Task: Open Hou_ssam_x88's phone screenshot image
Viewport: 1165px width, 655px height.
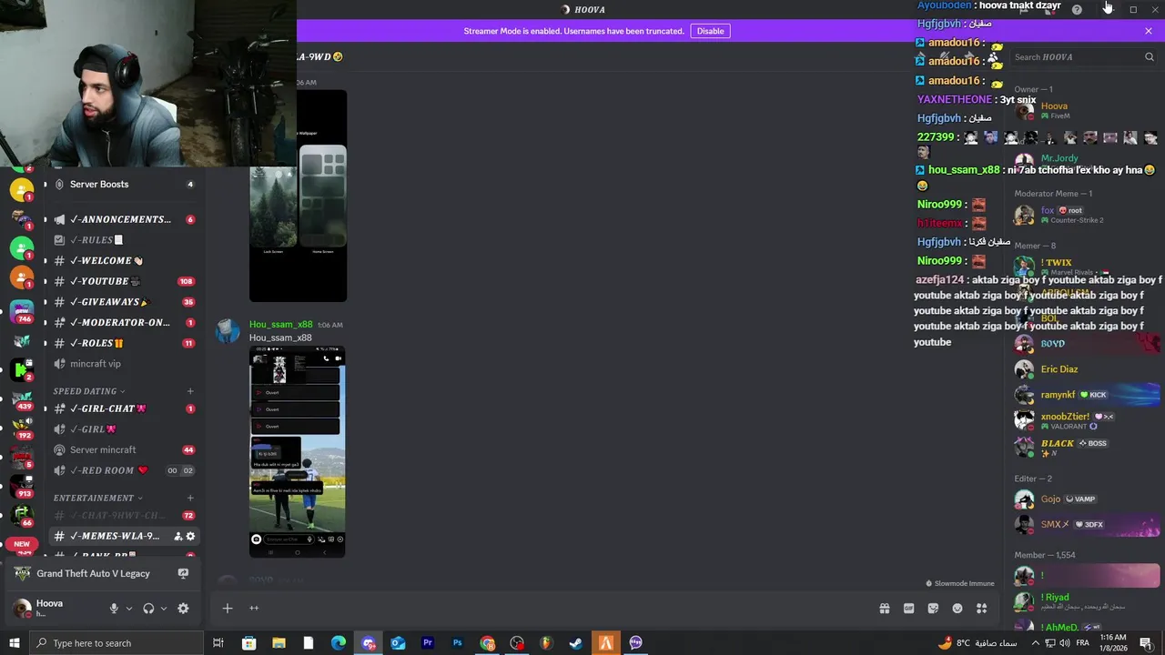Action: [x=298, y=452]
